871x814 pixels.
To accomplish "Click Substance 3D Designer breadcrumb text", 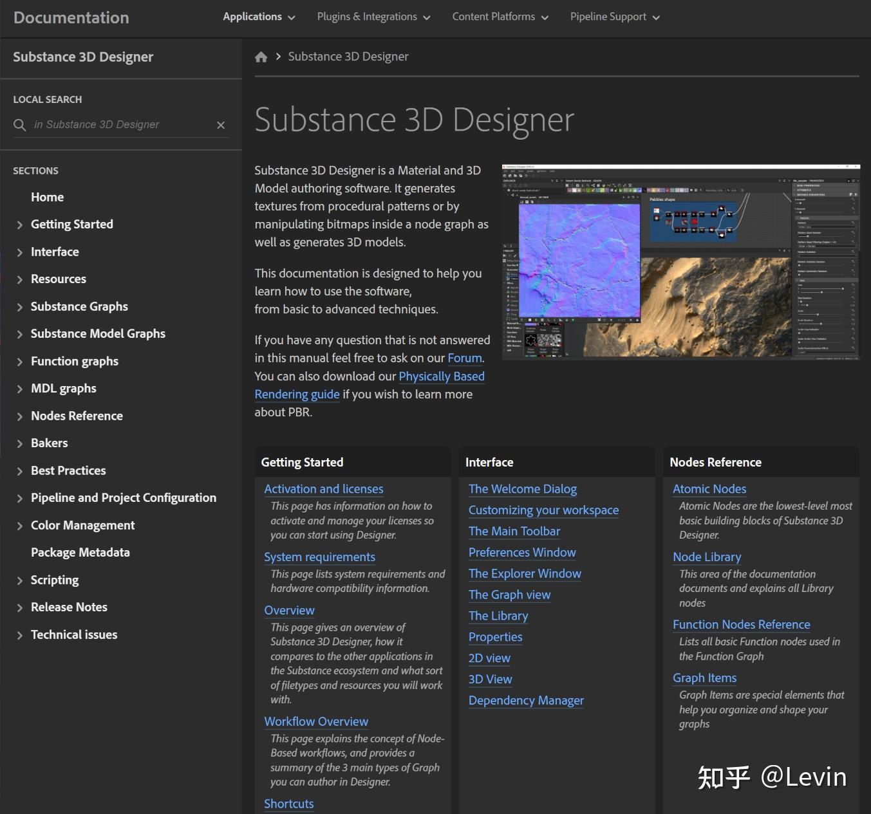I will (x=348, y=57).
